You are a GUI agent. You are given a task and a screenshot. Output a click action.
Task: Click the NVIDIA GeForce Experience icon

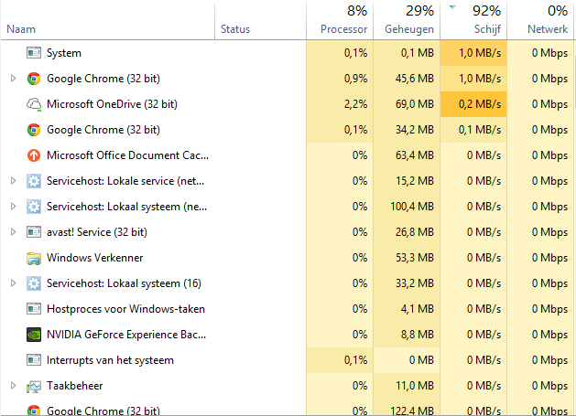pyautogui.click(x=34, y=335)
